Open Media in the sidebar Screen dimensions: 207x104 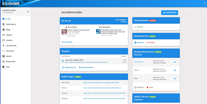[x=8, y=30]
